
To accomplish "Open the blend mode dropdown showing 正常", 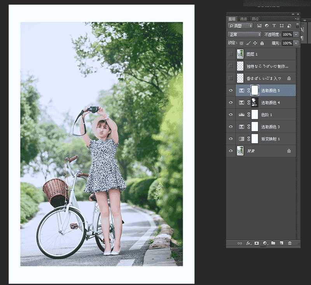I will coord(243,34).
